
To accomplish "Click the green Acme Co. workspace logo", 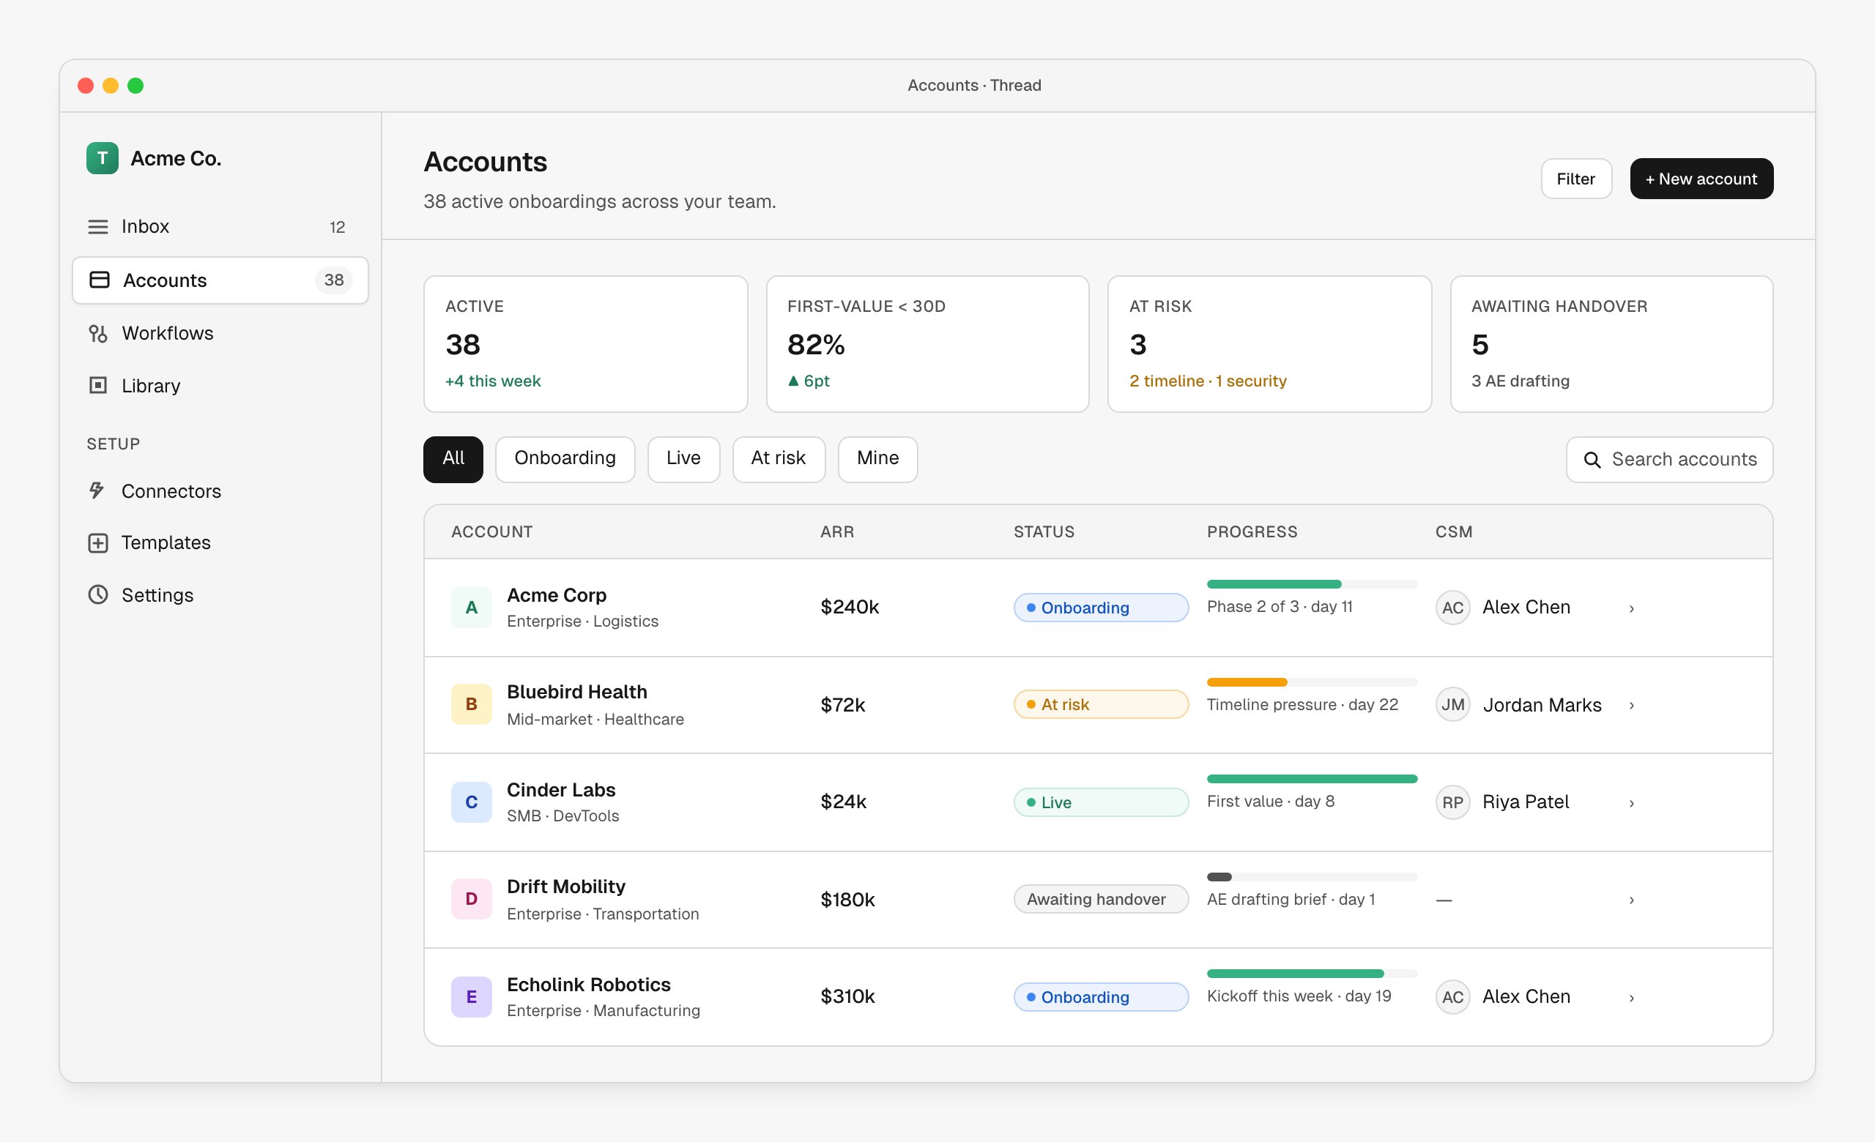I will [x=102, y=158].
